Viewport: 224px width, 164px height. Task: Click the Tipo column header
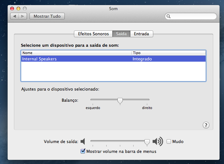[x=168, y=53]
